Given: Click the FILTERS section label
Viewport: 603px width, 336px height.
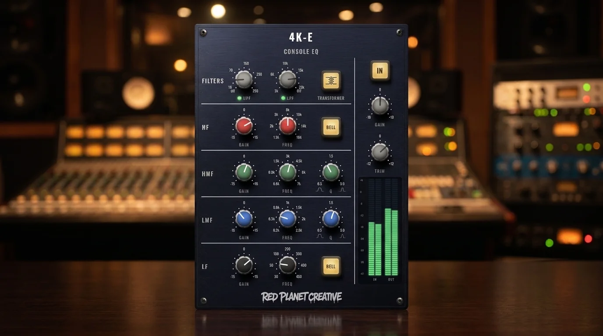Looking at the screenshot, I should 213,81.
